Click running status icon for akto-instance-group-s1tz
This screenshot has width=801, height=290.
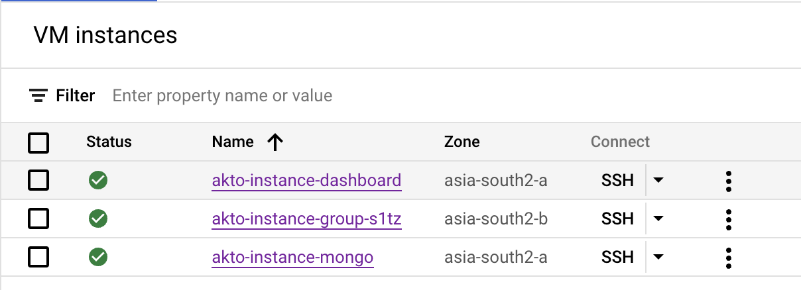[x=98, y=218]
